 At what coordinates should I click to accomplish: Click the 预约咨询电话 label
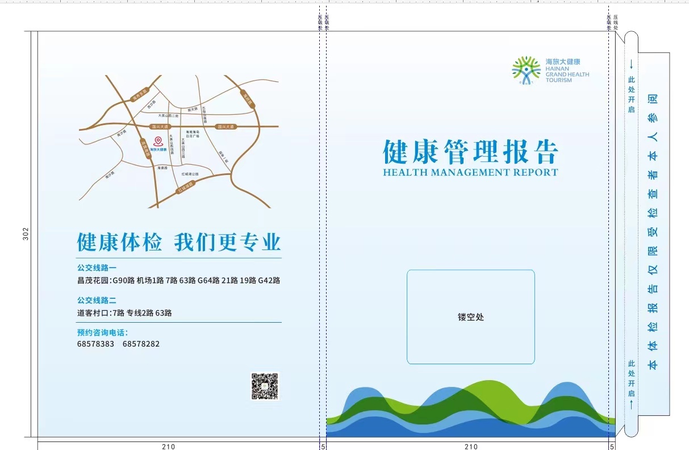102,332
